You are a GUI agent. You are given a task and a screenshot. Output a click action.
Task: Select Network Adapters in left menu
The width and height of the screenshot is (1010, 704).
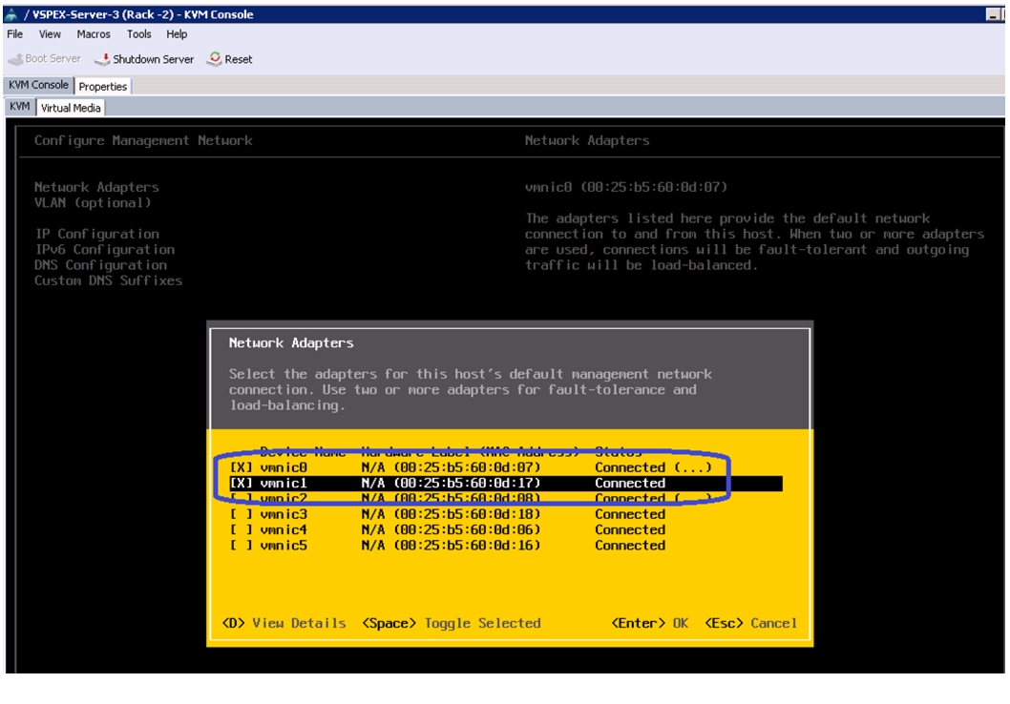[96, 187]
